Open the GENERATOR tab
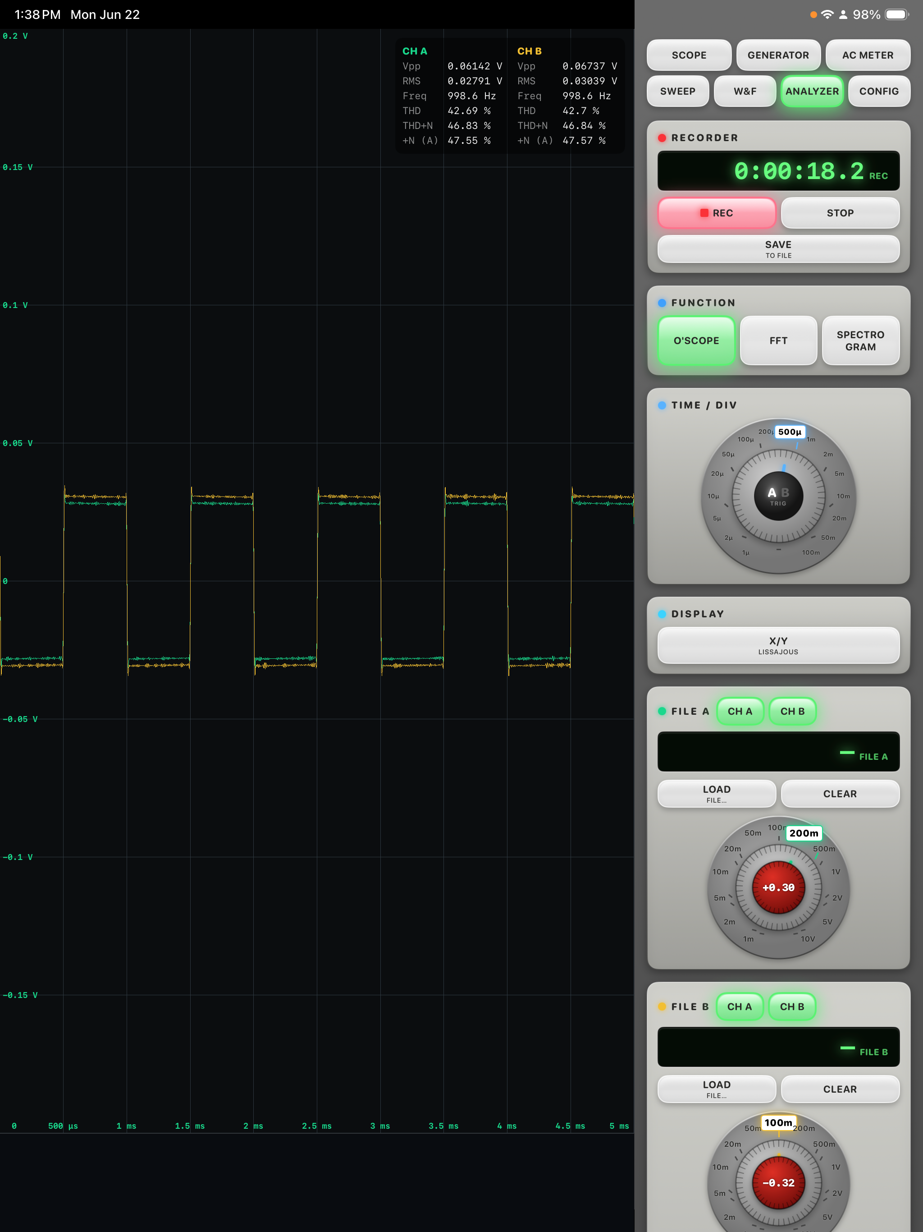923x1232 pixels. 778,55
